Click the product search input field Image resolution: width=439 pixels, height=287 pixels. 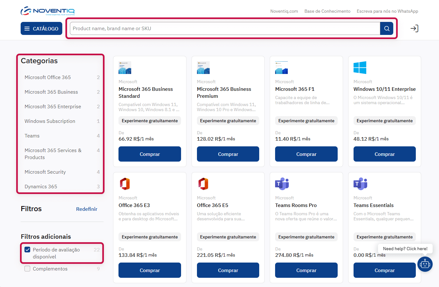tap(222, 28)
